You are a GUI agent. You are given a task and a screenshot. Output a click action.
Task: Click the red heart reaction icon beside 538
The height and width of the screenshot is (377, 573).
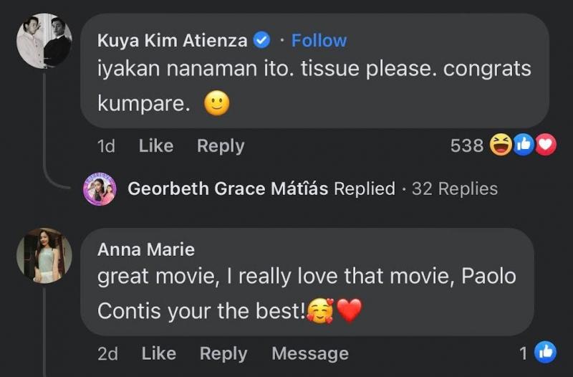tap(546, 145)
